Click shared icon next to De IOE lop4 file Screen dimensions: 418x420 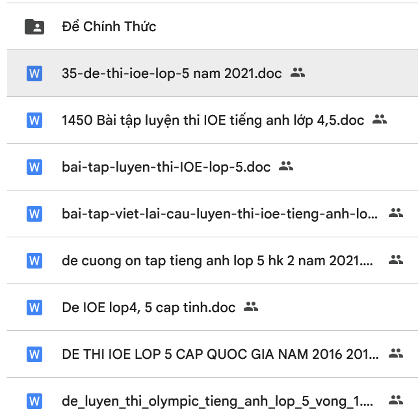pos(251,307)
